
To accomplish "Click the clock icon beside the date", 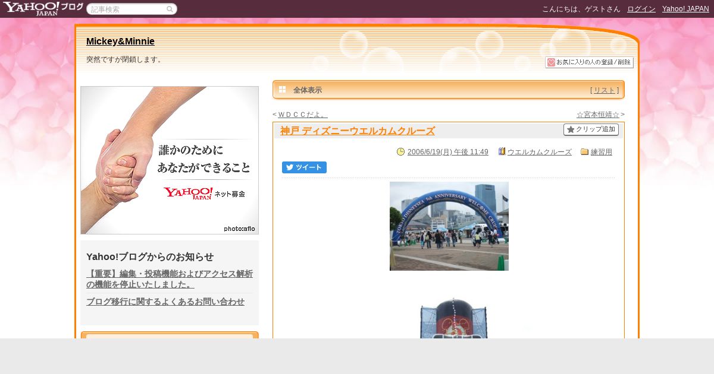I will tap(401, 152).
